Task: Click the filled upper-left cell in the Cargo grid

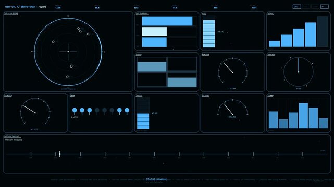Action: (x=152, y=66)
